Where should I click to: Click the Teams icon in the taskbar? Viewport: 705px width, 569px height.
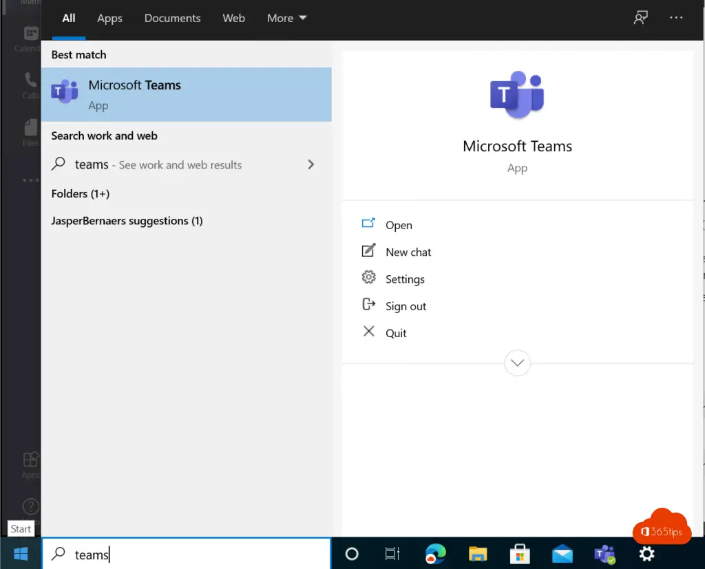pyautogui.click(x=604, y=554)
